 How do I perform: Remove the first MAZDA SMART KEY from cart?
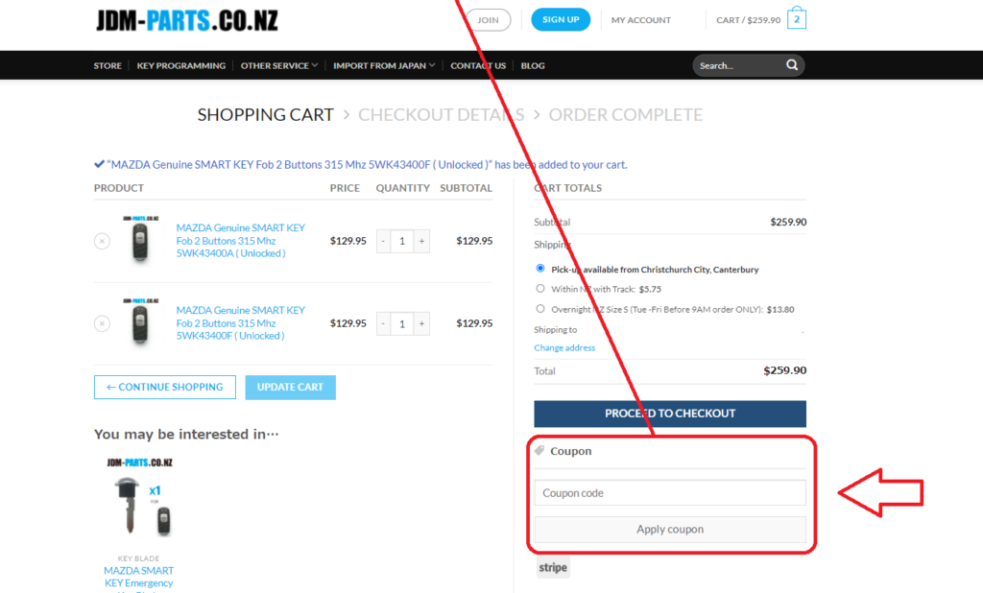tap(102, 241)
